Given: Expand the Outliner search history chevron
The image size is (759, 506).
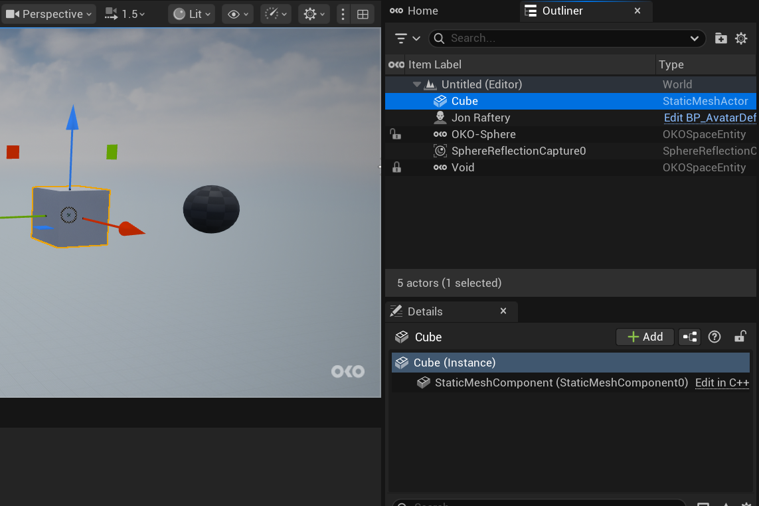Looking at the screenshot, I should 695,39.
